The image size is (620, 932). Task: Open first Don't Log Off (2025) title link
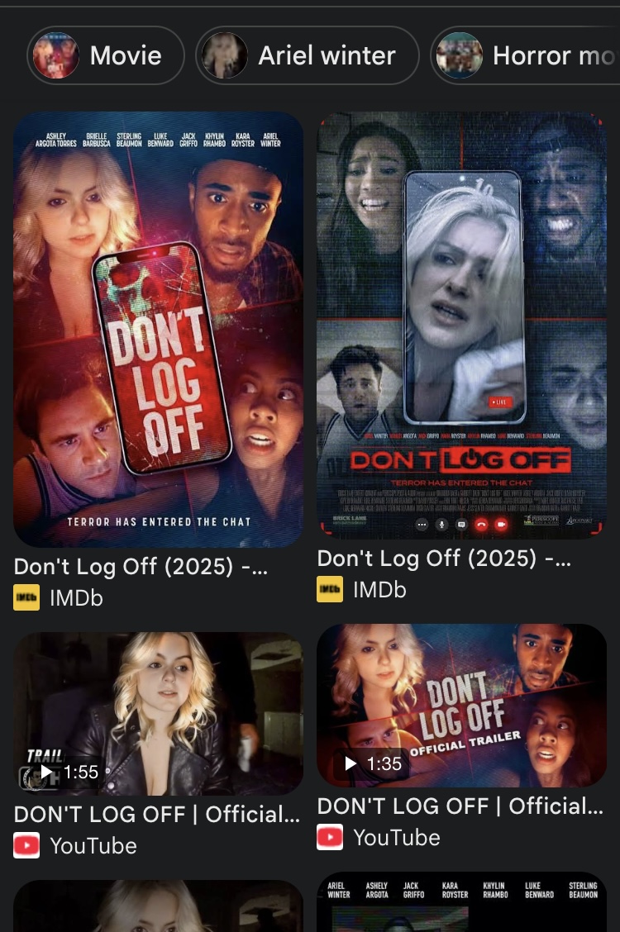click(141, 567)
